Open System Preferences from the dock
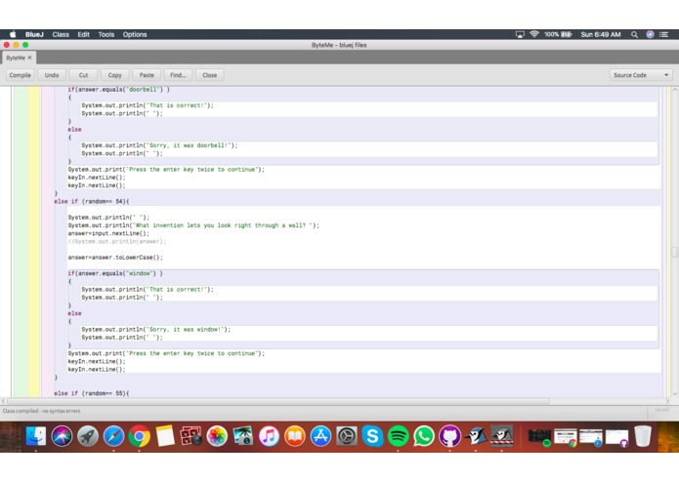The height and width of the screenshot is (482, 679). (x=347, y=436)
